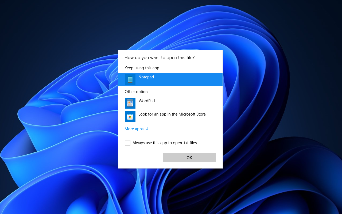Pick WordPad label under Other options

tap(147, 101)
